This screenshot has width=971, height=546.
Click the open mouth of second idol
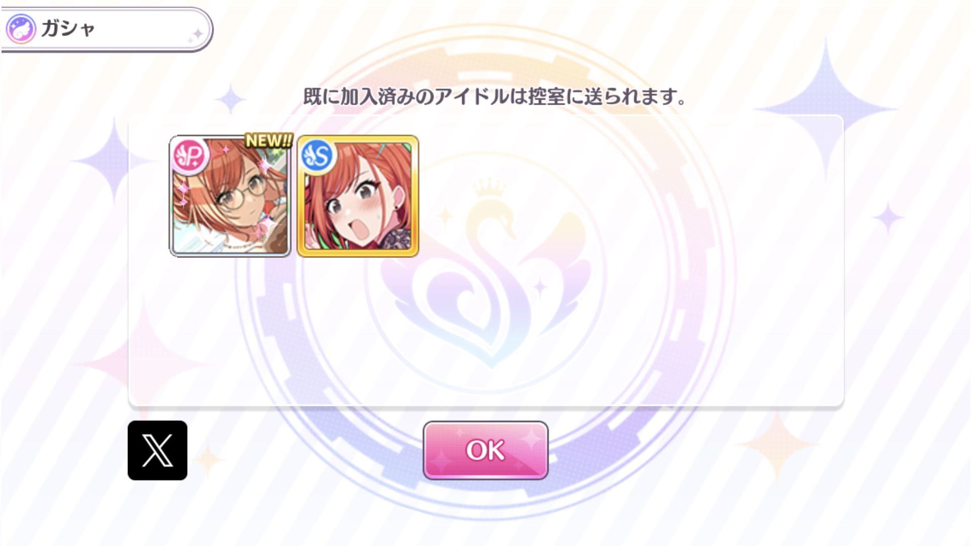point(360,230)
